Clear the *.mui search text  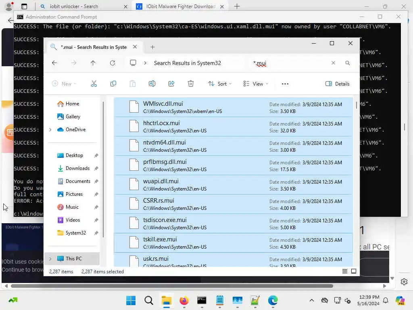click(333, 63)
